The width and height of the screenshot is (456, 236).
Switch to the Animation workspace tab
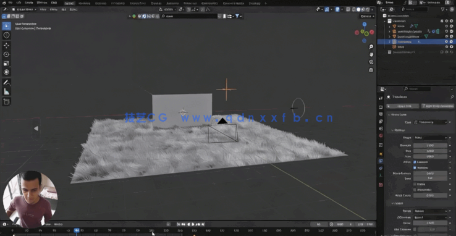click(172, 3)
